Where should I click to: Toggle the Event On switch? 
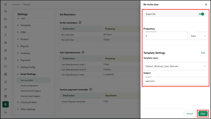pyautogui.click(x=202, y=14)
